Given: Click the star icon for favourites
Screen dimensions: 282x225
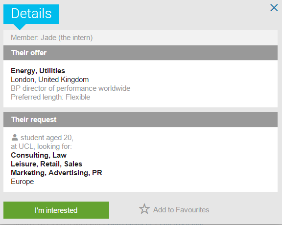Looking at the screenshot, I should tap(144, 209).
